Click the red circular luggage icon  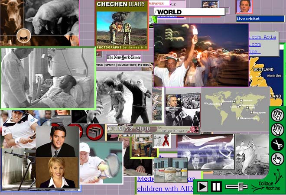94,132
